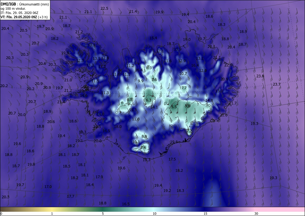This screenshot has width=305, height=216.
Task: Click the 22.0 value on the northeast coast
Action: (x=228, y=65)
